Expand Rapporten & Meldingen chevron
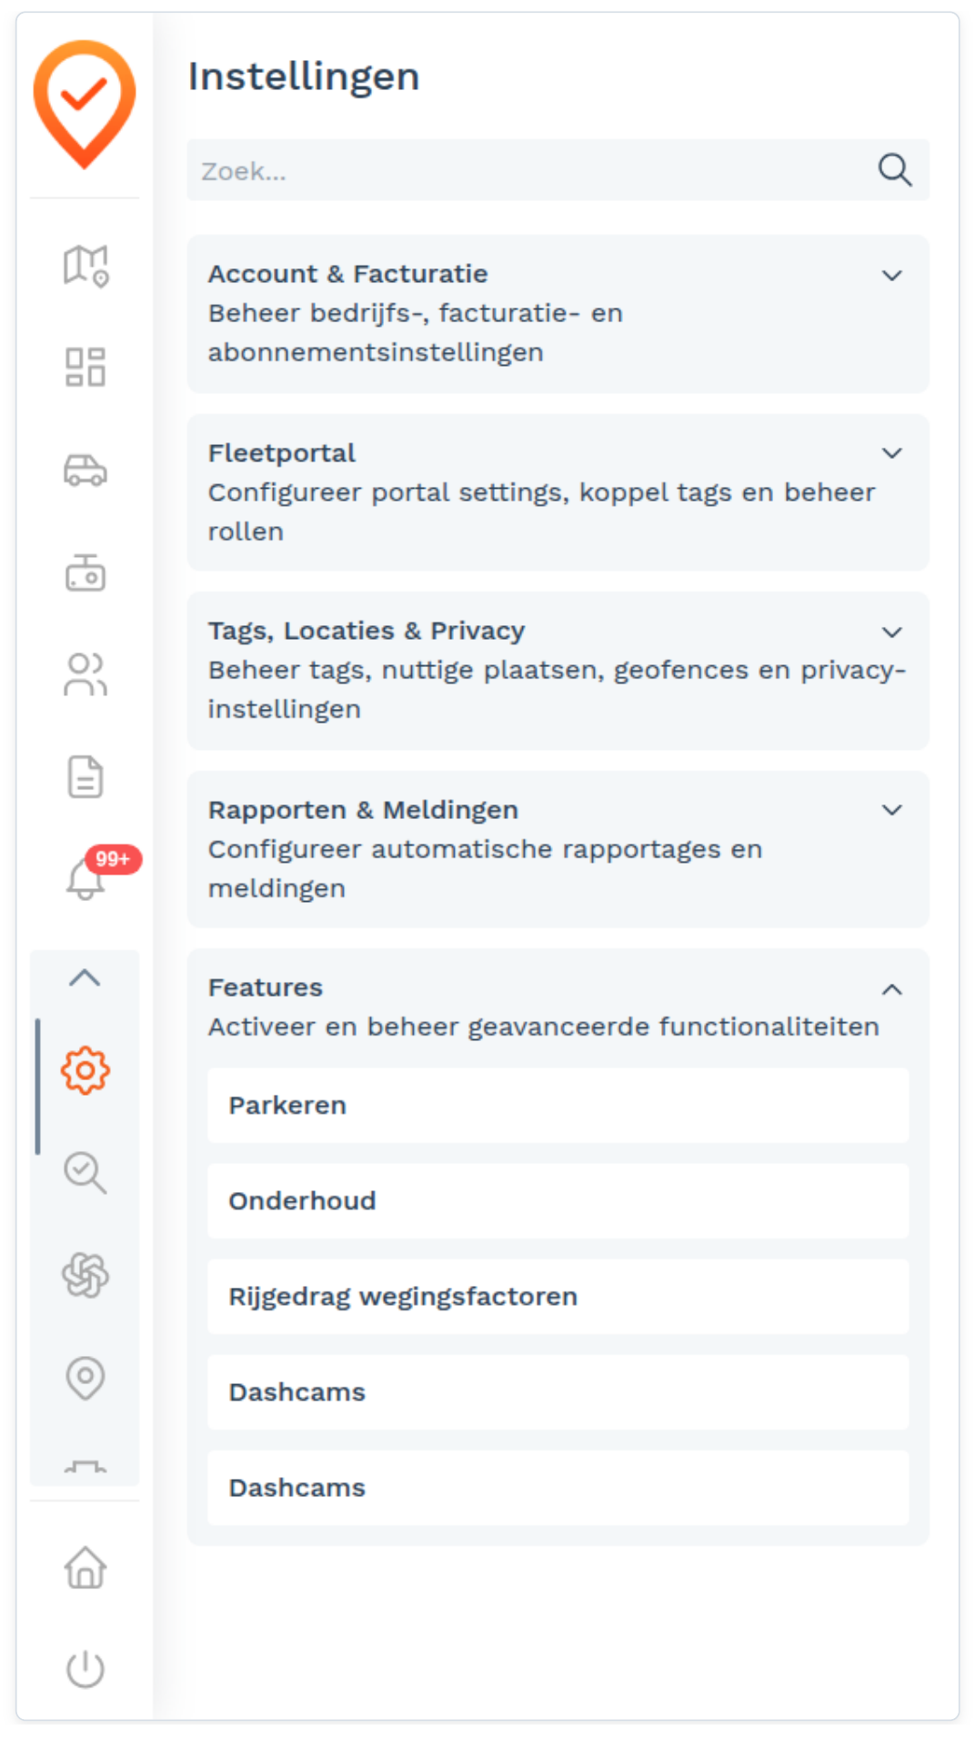 coord(892,810)
